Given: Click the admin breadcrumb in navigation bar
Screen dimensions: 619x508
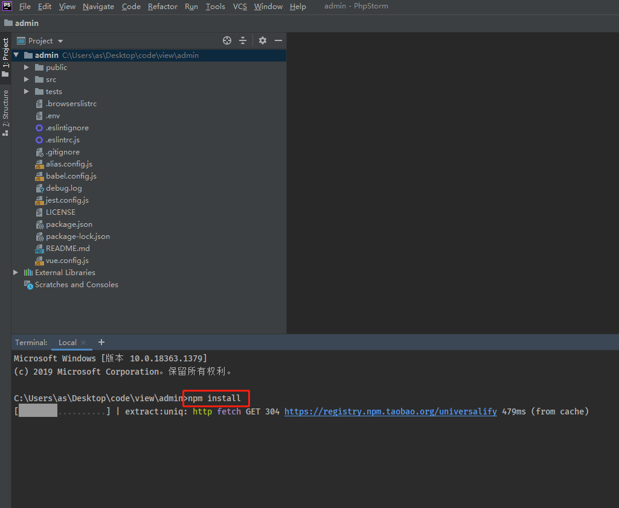Looking at the screenshot, I should [x=27, y=23].
